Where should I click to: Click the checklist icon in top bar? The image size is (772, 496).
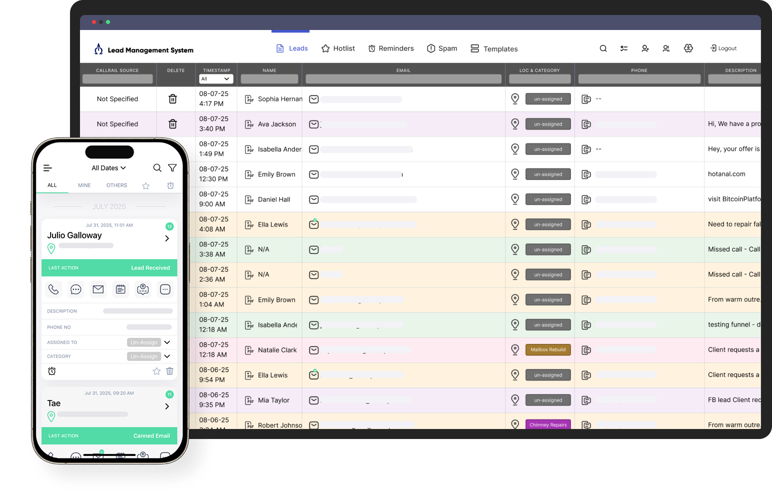tap(624, 48)
